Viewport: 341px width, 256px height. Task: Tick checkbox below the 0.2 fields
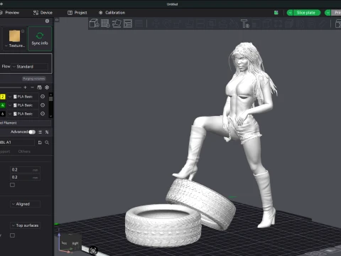point(12,185)
